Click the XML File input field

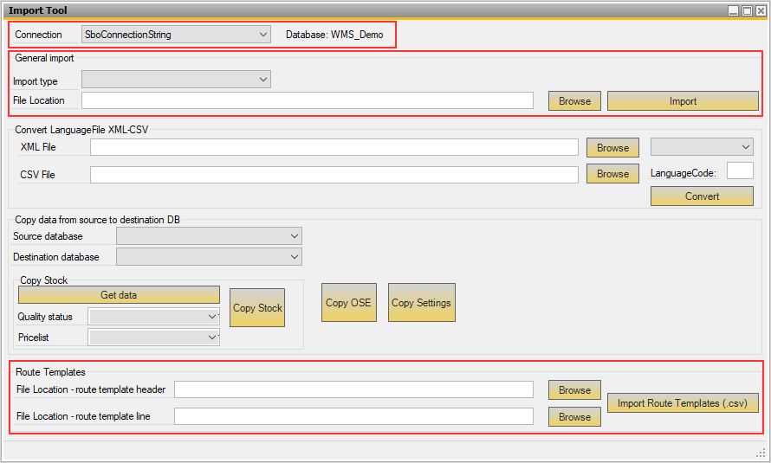coord(334,147)
